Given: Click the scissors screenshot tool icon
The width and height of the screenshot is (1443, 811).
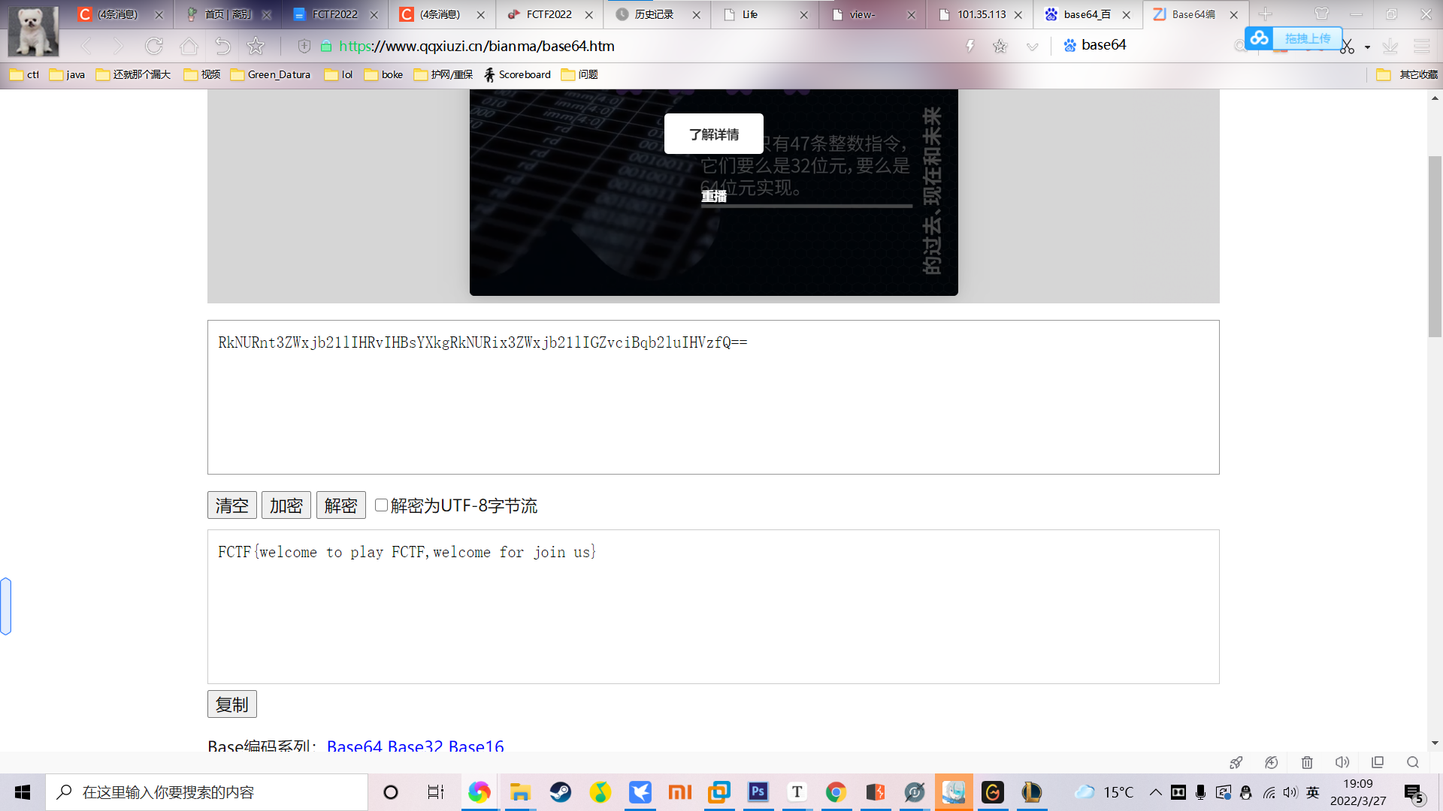Looking at the screenshot, I should [x=1347, y=47].
